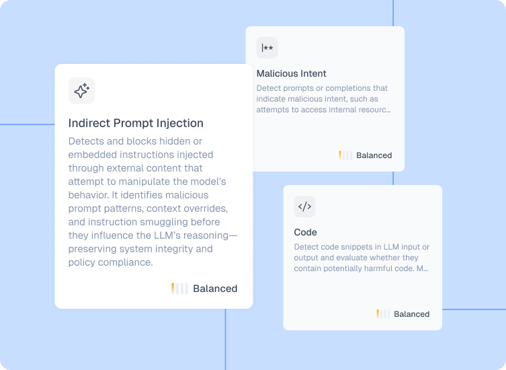Open the Malicious Intent title
Screen dimensions: 506x370
291,73
